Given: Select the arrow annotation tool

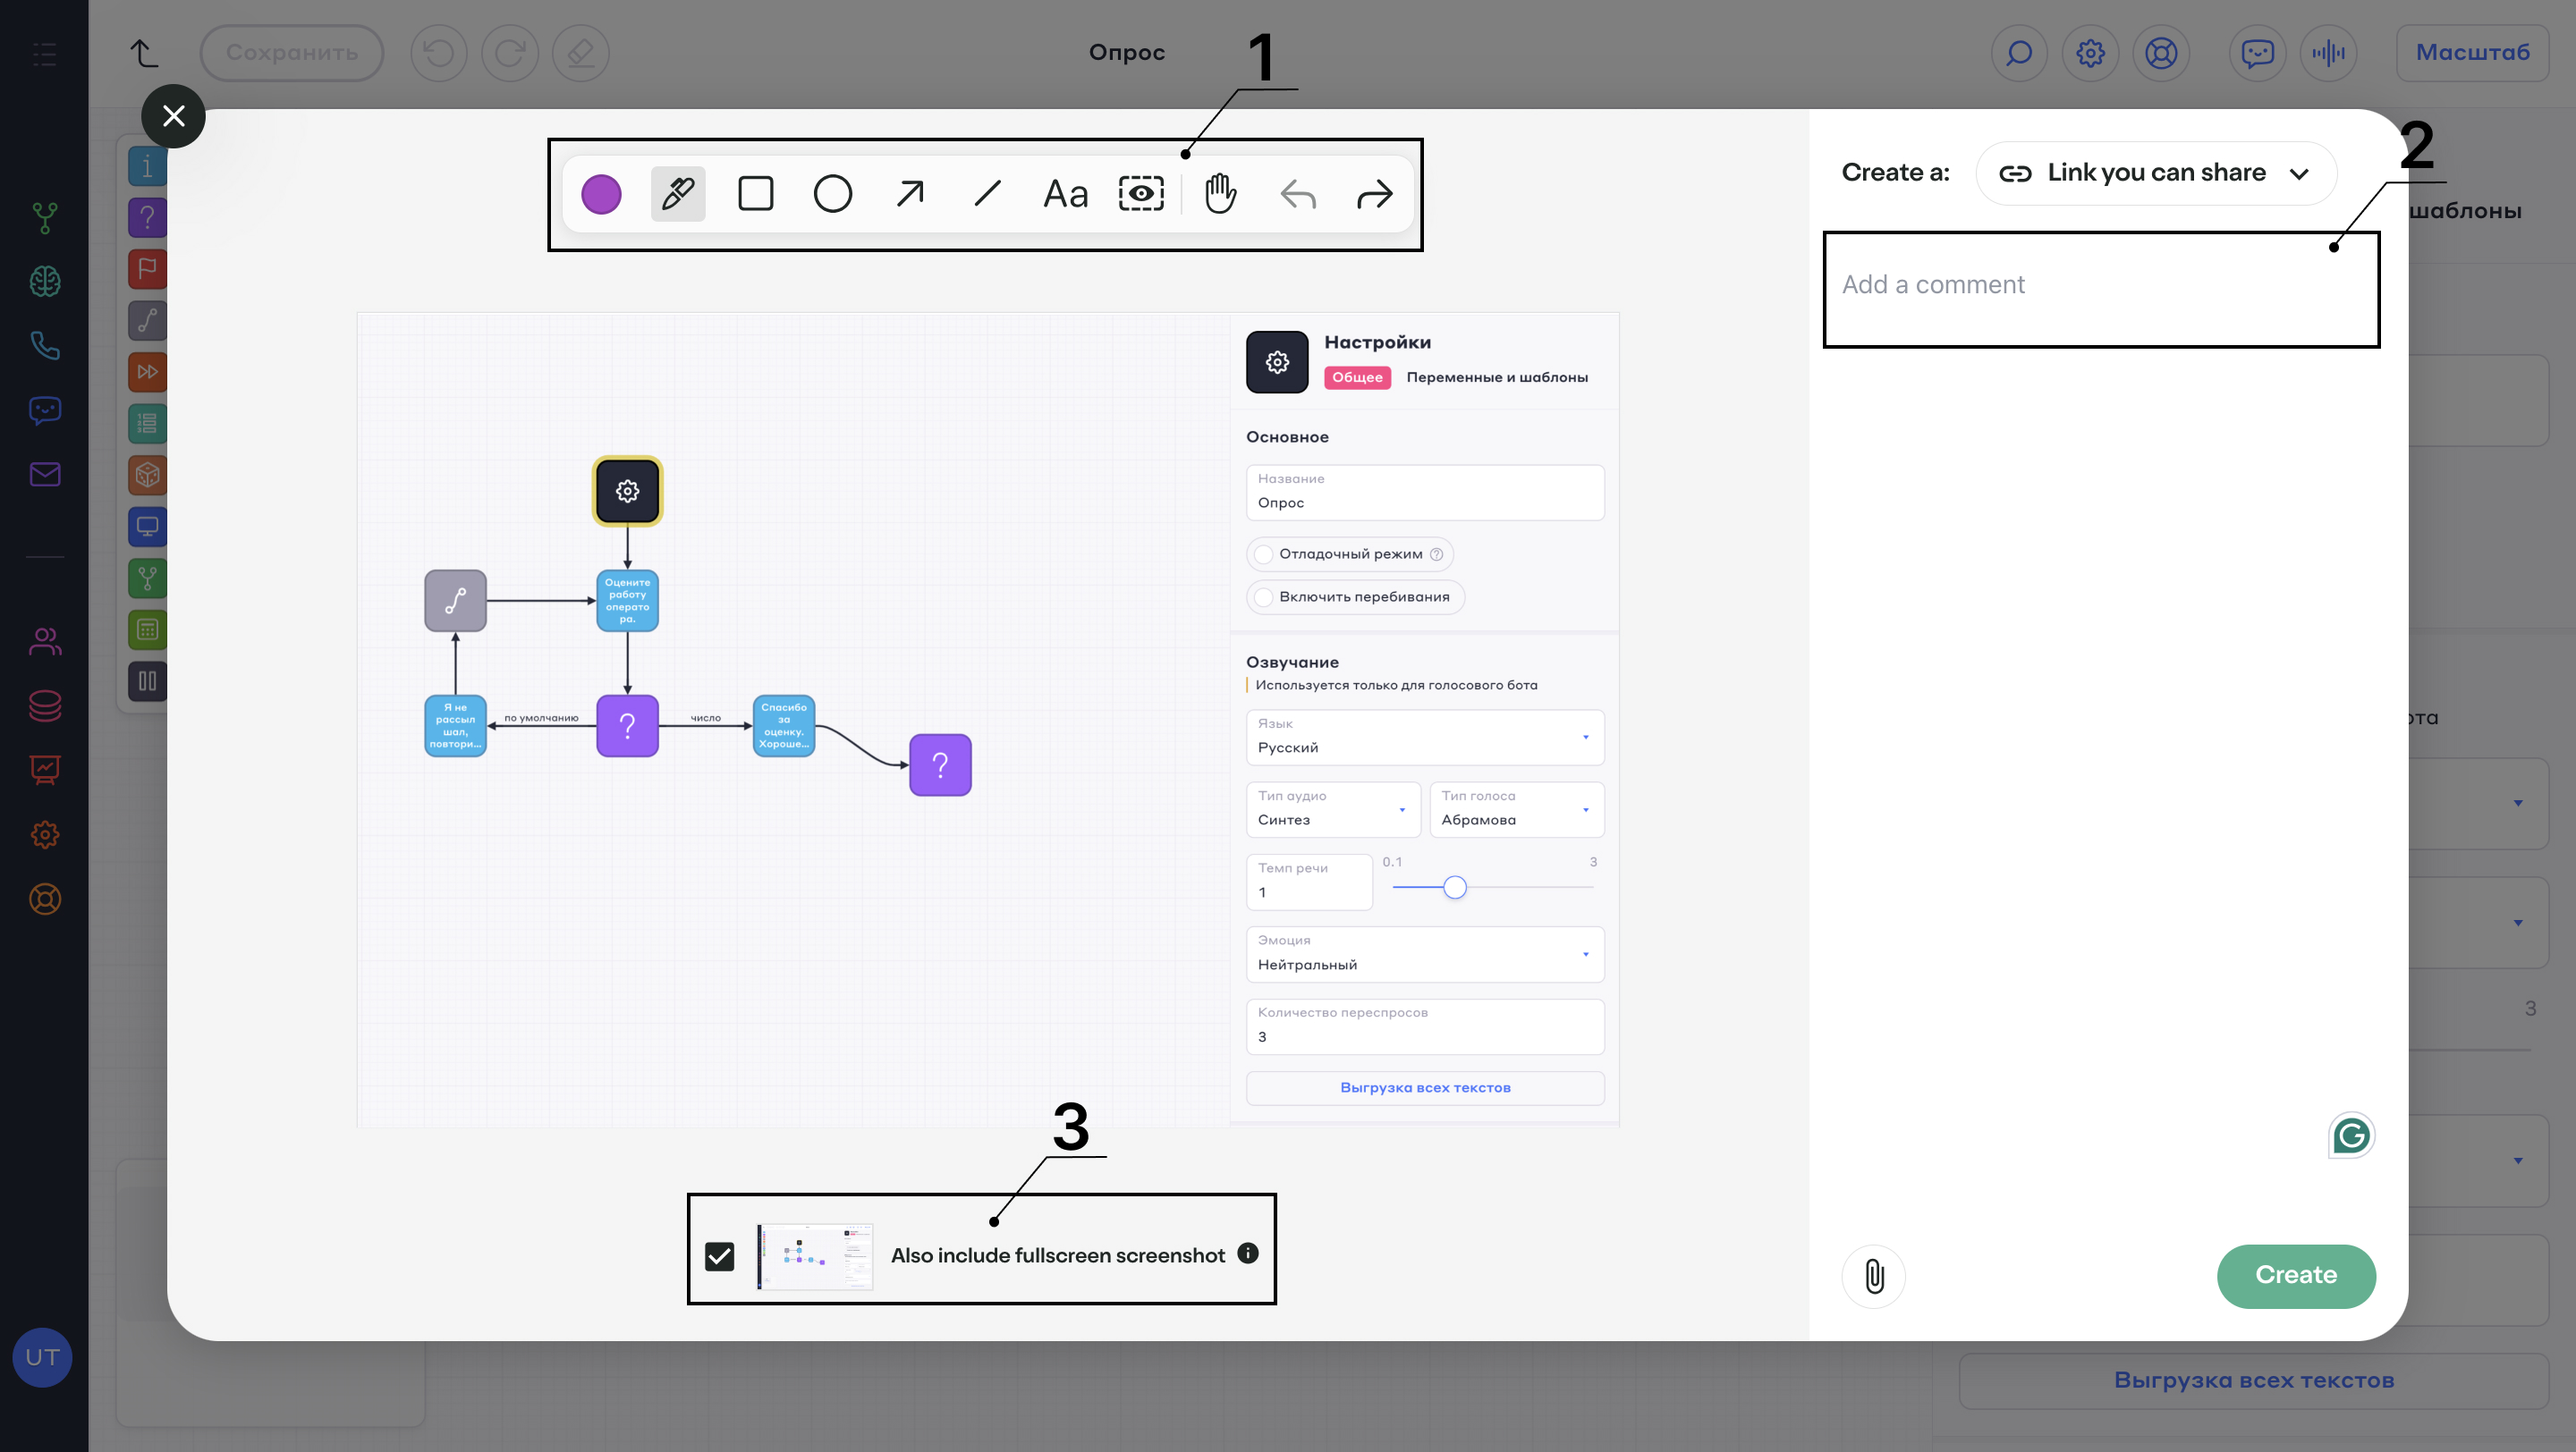Looking at the screenshot, I should (910, 194).
